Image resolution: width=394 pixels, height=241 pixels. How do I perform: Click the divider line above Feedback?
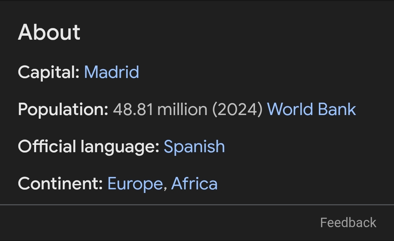197,205
